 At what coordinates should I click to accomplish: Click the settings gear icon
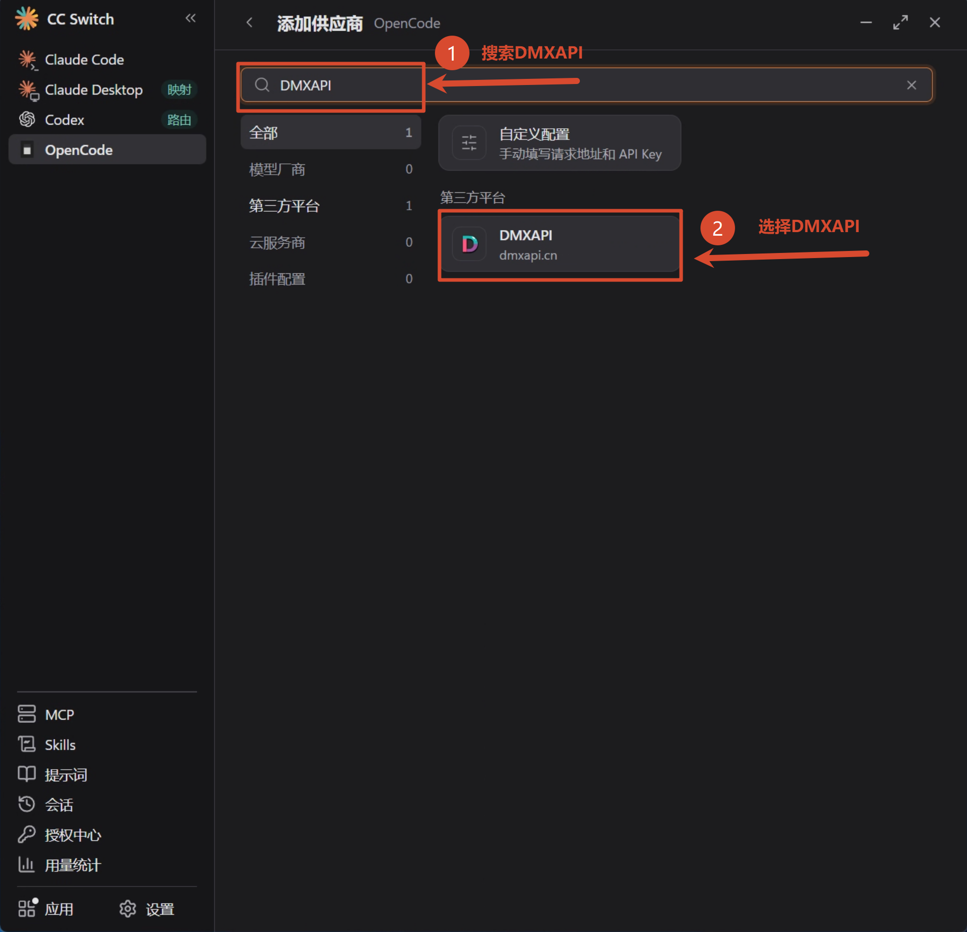(x=128, y=909)
